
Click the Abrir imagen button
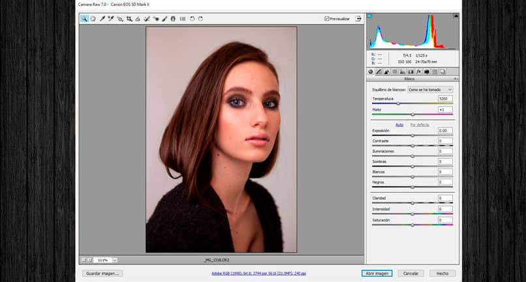[x=377, y=274]
